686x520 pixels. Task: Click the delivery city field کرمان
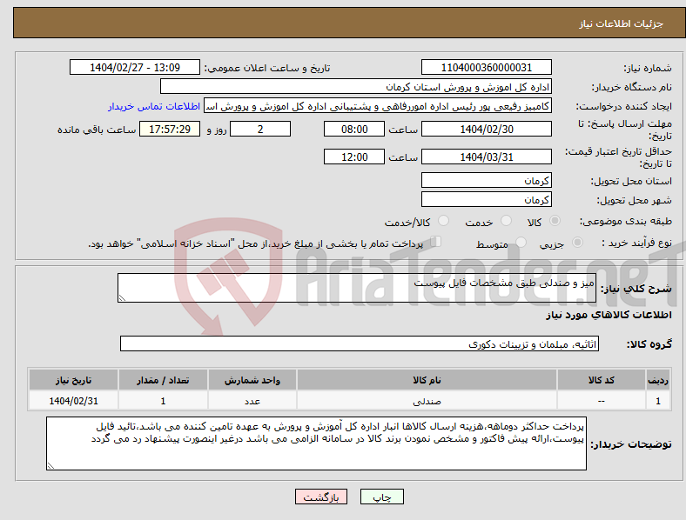point(486,199)
